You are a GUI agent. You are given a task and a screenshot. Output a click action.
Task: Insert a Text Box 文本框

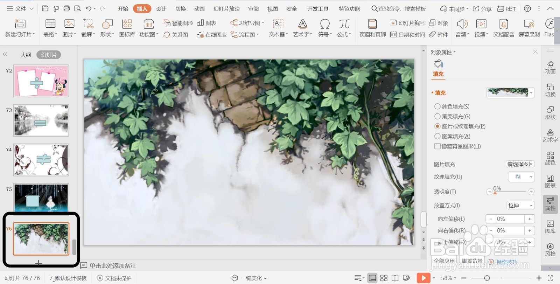pyautogui.click(x=278, y=28)
